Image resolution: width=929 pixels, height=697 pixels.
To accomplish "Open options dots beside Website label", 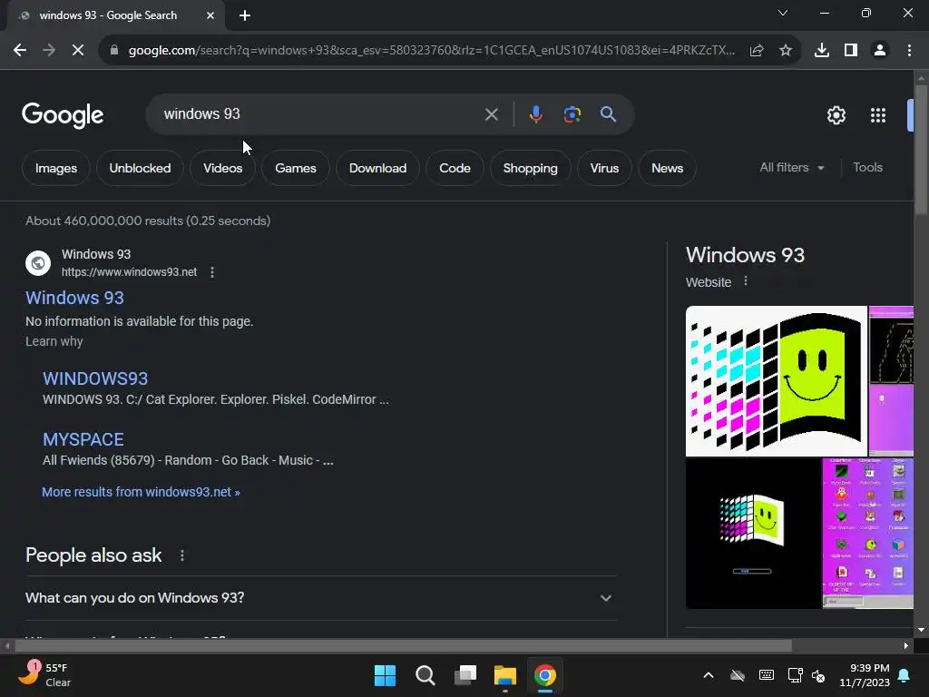I will coord(746,281).
